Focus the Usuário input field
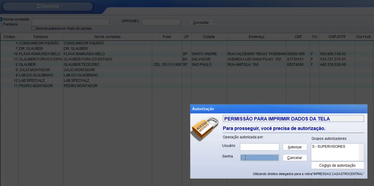The image size is (374, 186). click(x=259, y=147)
